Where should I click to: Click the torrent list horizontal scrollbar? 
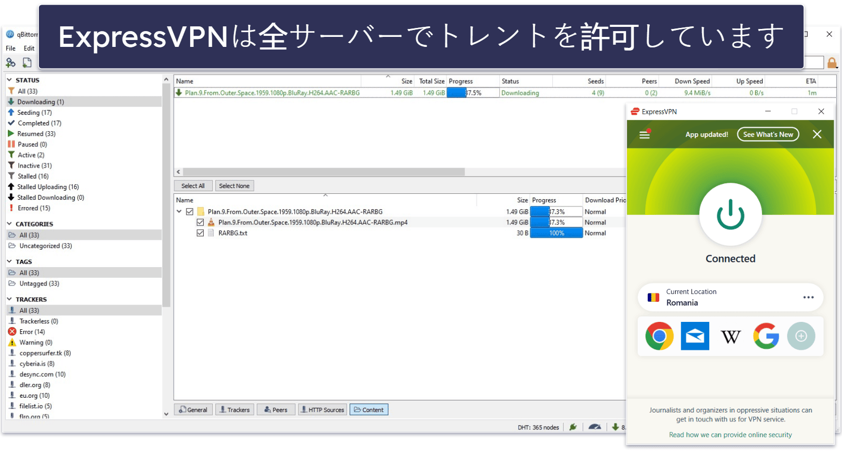pyautogui.click(x=324, y=172)
